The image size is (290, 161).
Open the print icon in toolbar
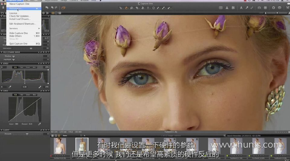(x=279, y=8)
